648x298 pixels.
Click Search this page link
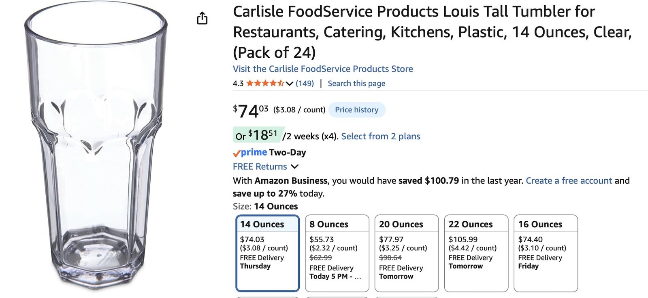click(356, 84)
